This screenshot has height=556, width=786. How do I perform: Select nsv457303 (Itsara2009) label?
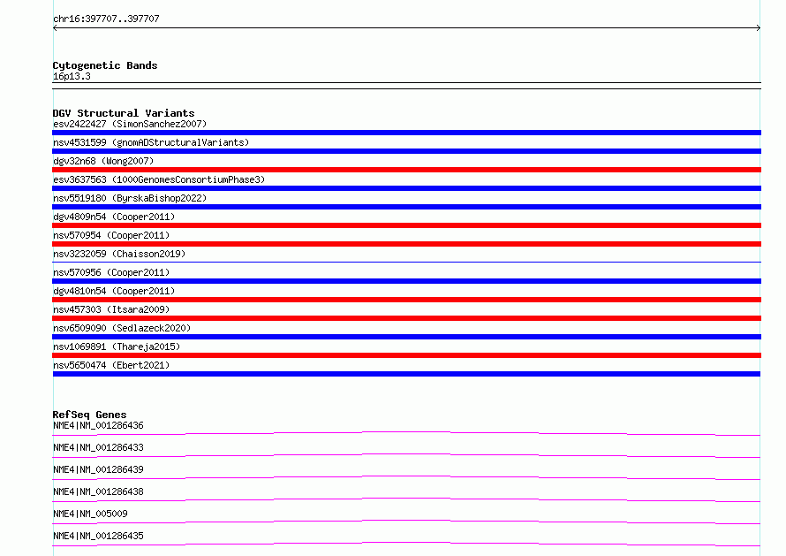(x=111, y=309)
